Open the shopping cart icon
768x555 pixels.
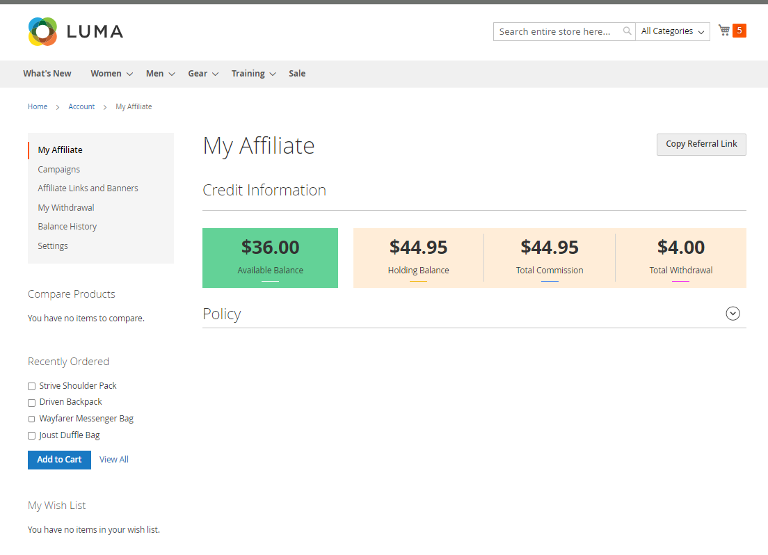(724, 31)
